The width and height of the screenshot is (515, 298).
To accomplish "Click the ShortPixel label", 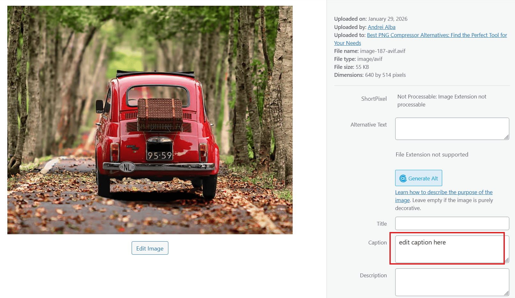I will (374, 99).
